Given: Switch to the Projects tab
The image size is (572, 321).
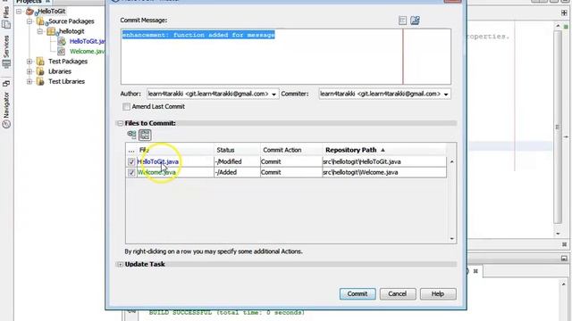Looking at the screenshot, I should click(29, 2).
